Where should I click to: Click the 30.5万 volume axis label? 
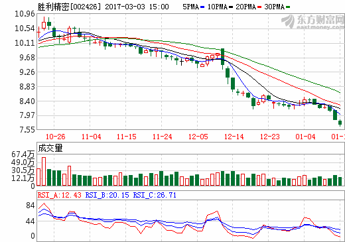23,170
